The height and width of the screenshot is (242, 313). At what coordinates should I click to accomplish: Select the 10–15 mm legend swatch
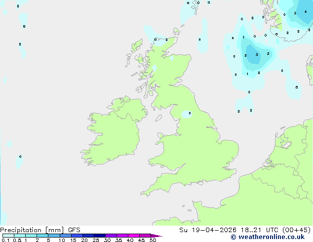(x=66, y=236)
